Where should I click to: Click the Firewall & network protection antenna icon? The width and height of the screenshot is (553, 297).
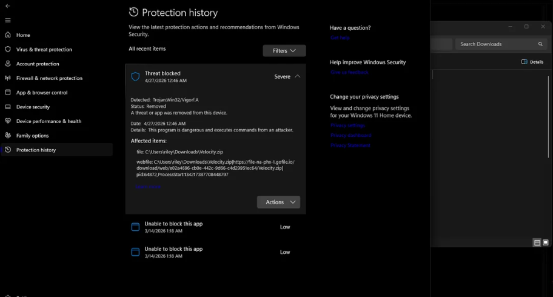pos(8,78)
